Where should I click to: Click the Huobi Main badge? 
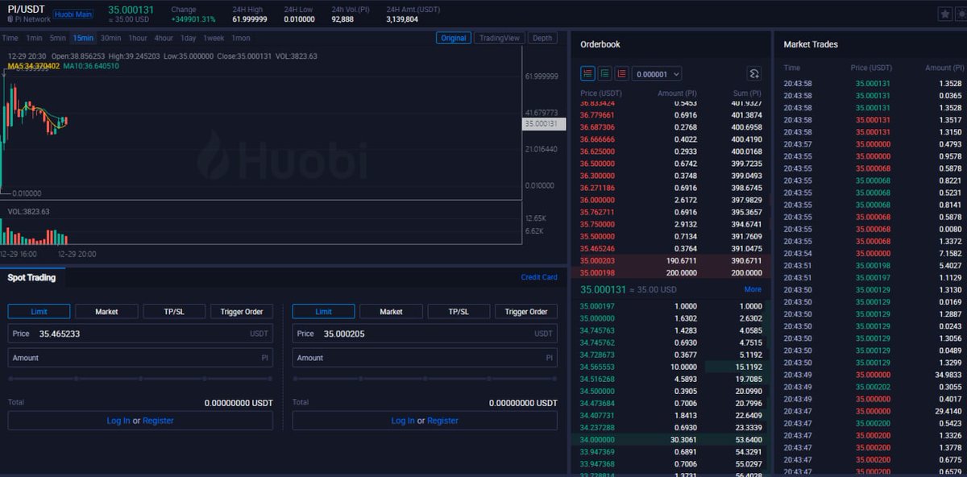click(x=73, y=15)
